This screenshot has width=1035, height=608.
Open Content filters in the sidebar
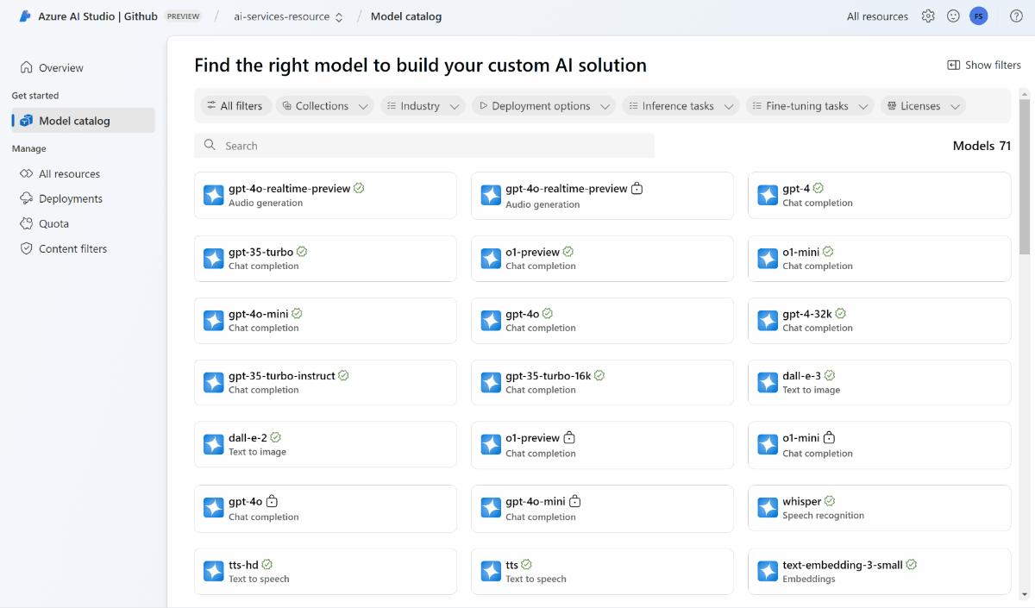(72, 248)
